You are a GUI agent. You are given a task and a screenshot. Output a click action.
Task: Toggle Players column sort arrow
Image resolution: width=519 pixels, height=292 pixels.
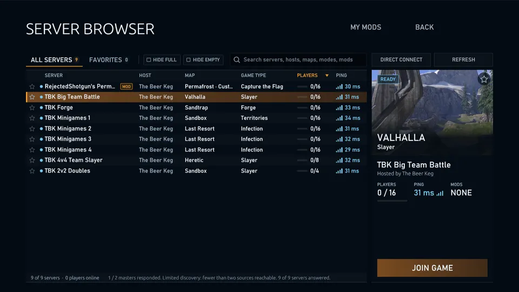[327, 76]
